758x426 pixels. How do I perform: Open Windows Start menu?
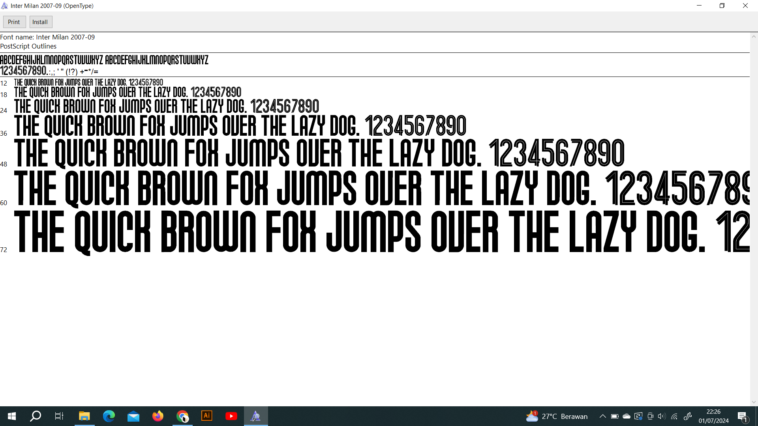(12, 416)
